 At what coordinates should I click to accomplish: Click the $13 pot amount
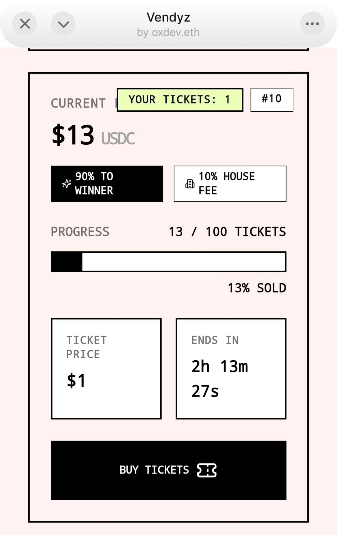73,135
